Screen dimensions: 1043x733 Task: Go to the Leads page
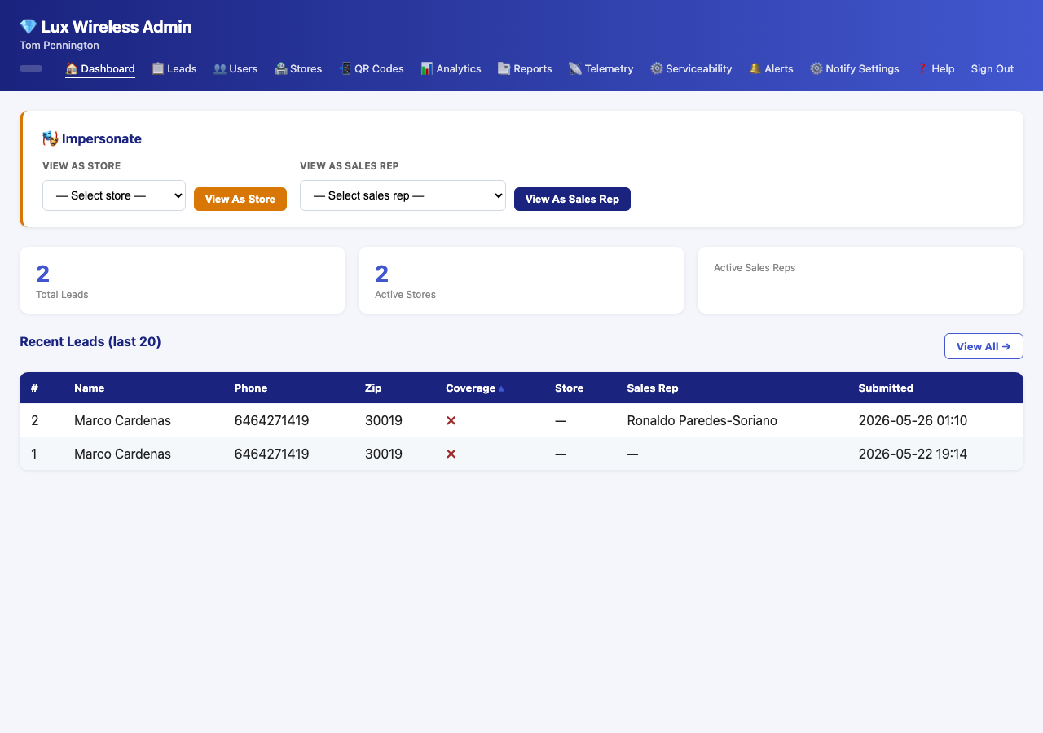tap(174, 69)
